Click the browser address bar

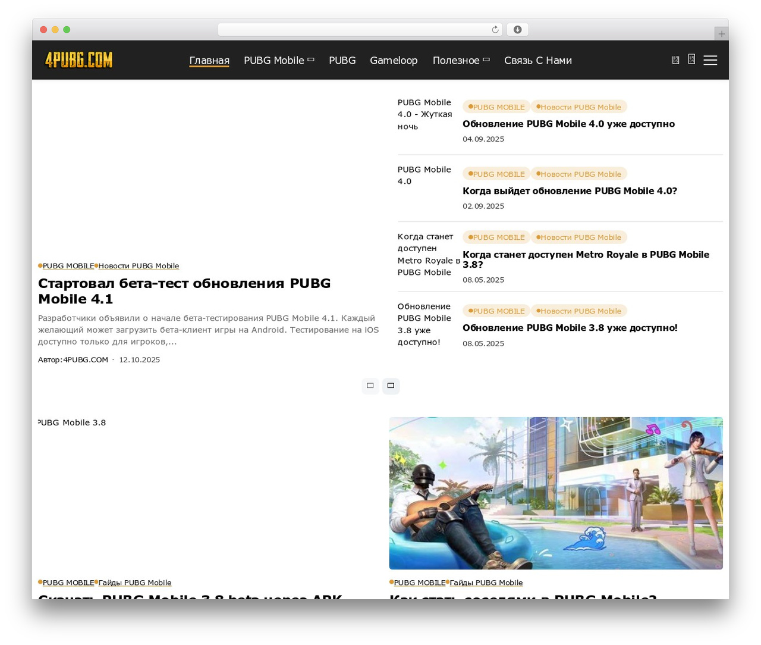pyautogui.click(x=360, y=30)
